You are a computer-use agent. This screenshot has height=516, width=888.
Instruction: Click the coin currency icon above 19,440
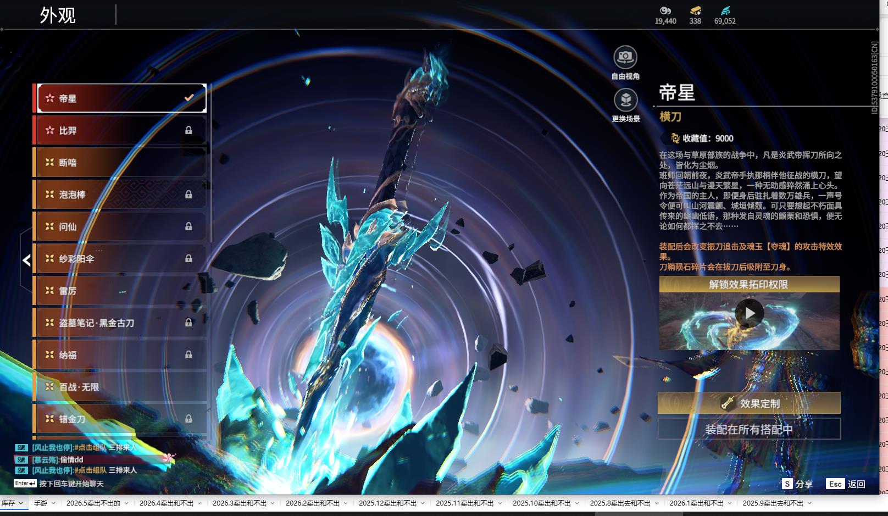665,10
